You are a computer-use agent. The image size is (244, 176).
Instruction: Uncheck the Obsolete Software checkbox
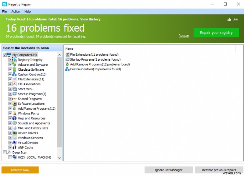(x=10, y=69)
